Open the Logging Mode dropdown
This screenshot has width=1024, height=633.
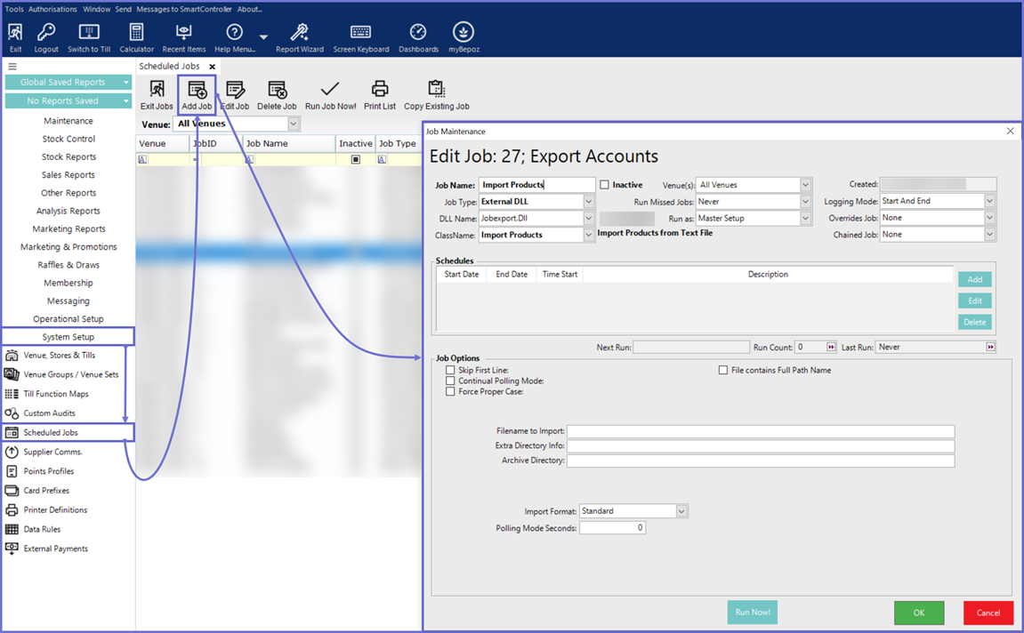[989, 202]
